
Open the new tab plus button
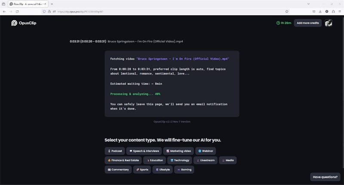(x=52, y=4)
